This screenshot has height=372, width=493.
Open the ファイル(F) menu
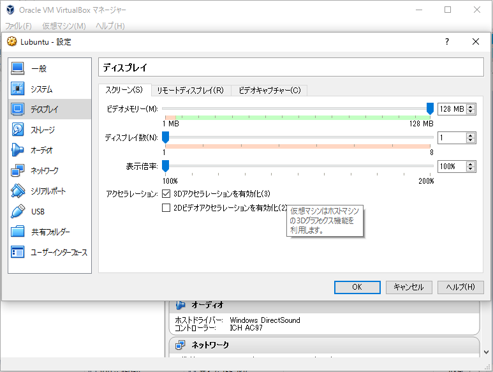(18, 26)
